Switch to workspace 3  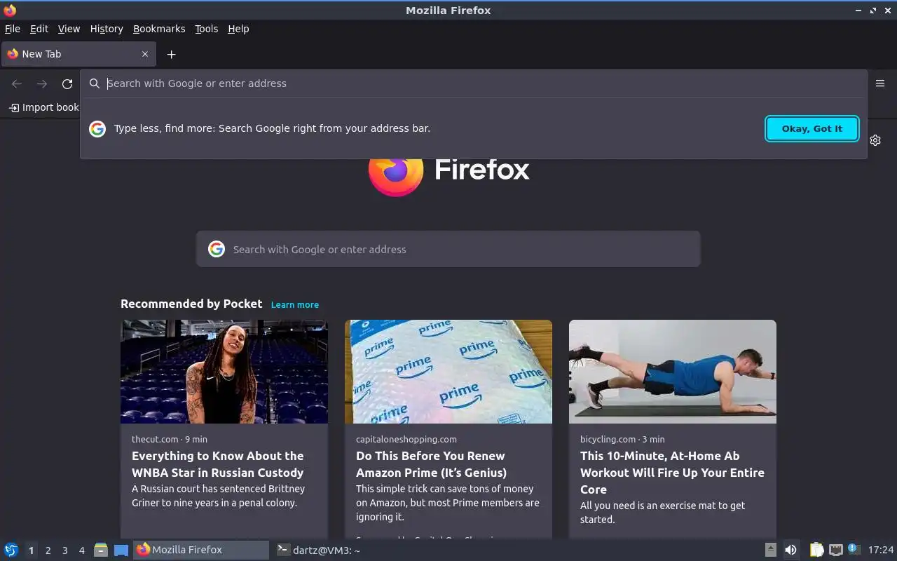pos(65,550)
